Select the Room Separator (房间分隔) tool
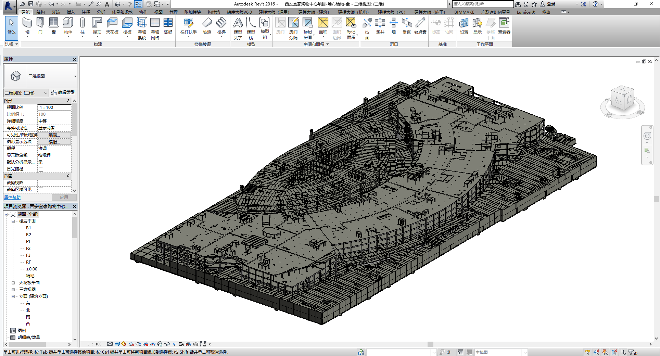Viewport: 660px width, 356px height. point(293,29)
